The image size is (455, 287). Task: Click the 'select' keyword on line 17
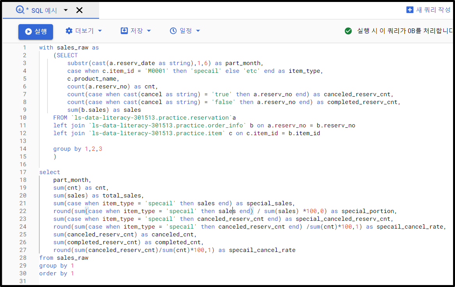point(50,172)
